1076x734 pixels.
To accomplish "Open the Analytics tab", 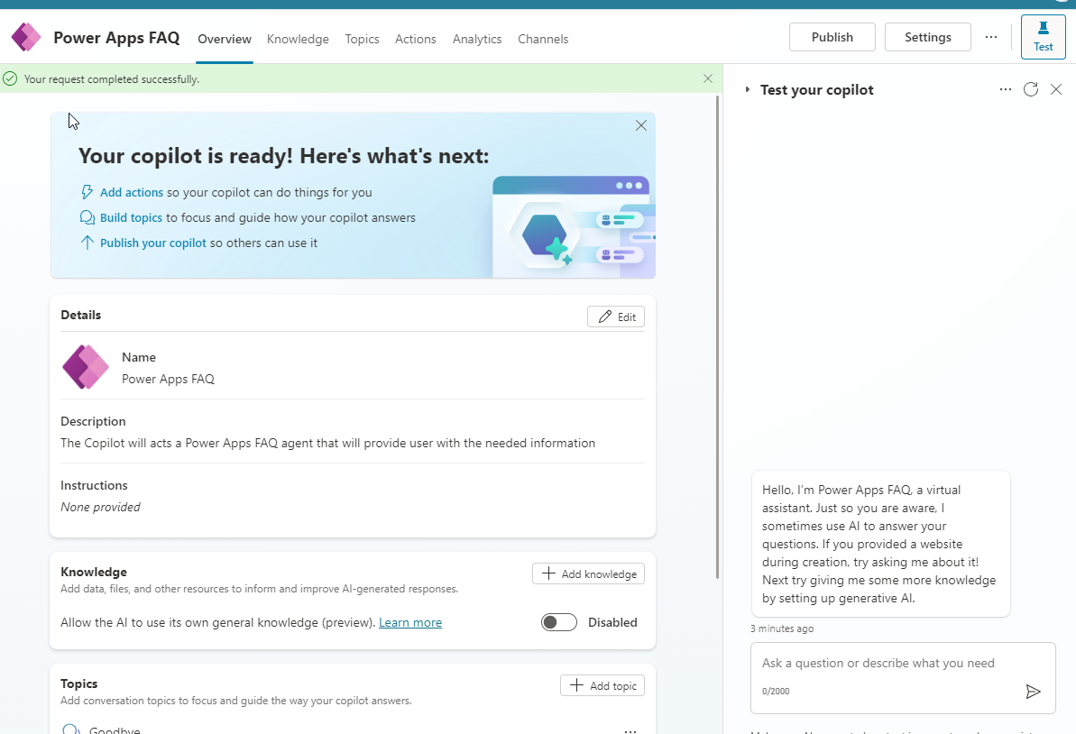I will pyautogui.click(x=477, y=39).
